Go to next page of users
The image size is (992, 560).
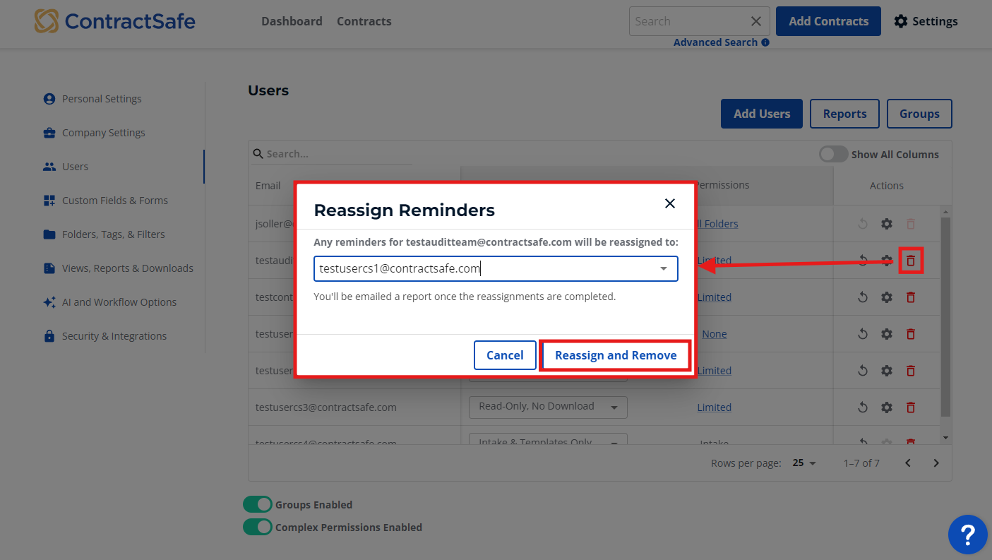[x=936, y=463]
